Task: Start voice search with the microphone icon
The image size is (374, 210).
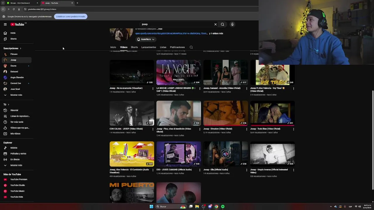Action: click(232, 24)
